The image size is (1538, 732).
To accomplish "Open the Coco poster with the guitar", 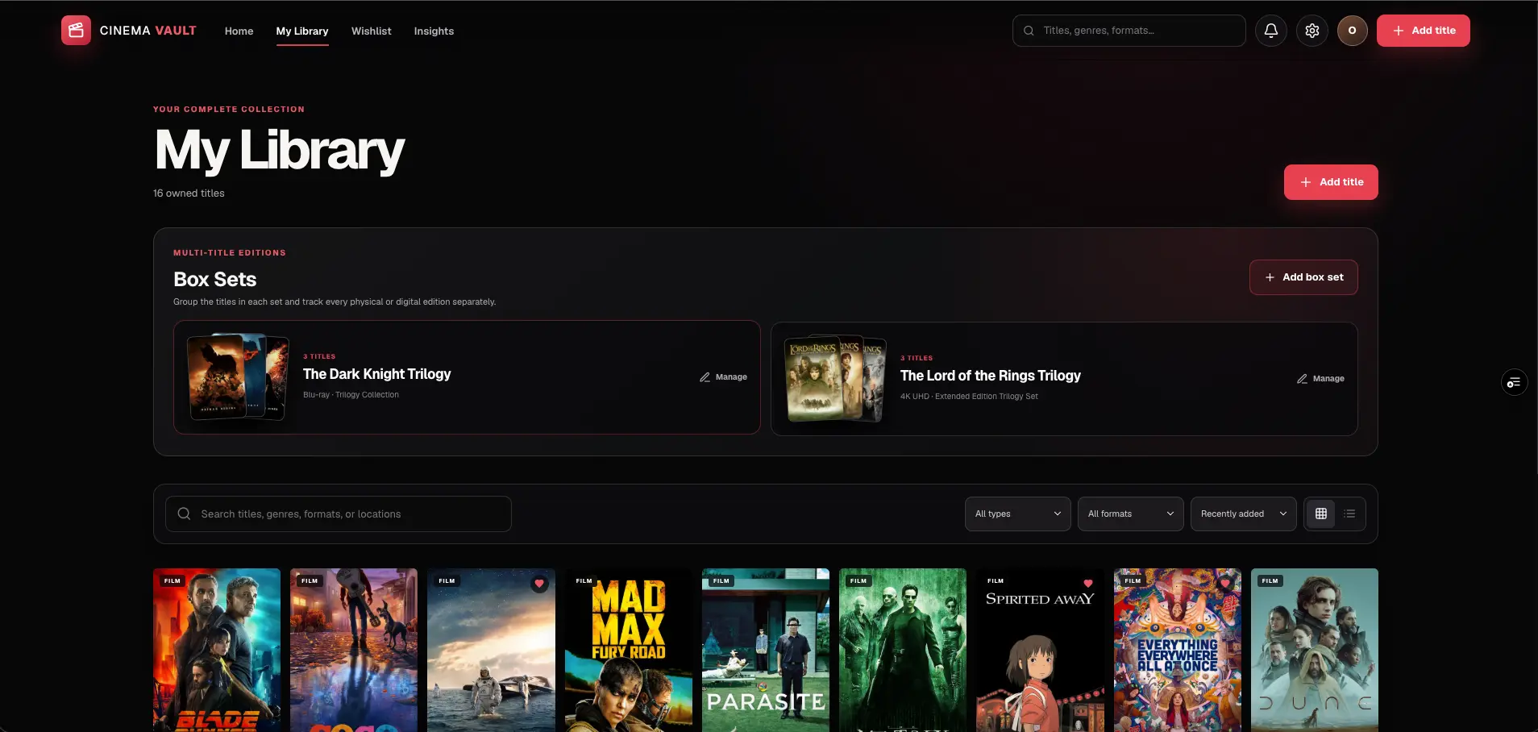I will [x=354, y=650].
